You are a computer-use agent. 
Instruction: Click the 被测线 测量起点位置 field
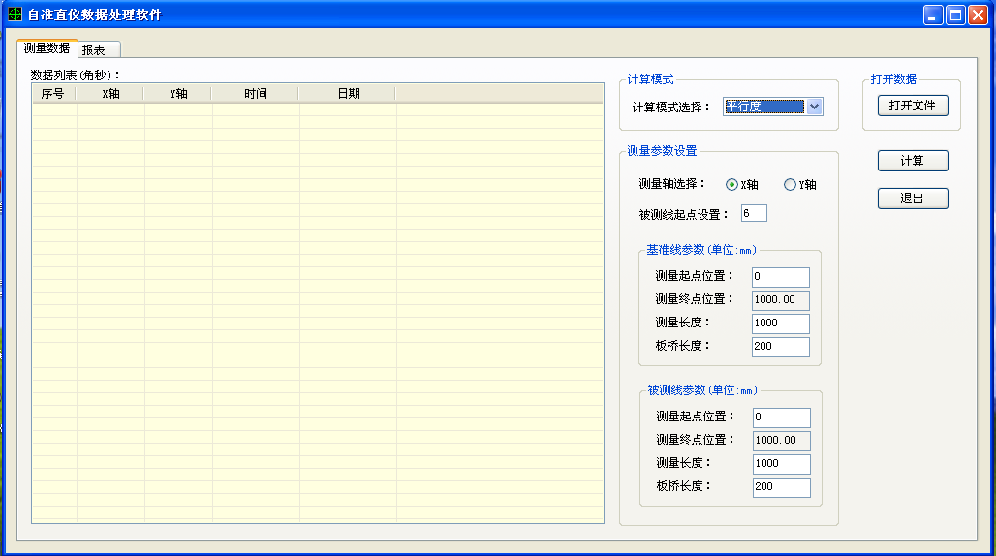tap(781, 417)
